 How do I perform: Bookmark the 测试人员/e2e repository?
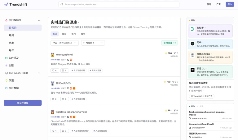[x=64, y=99]
